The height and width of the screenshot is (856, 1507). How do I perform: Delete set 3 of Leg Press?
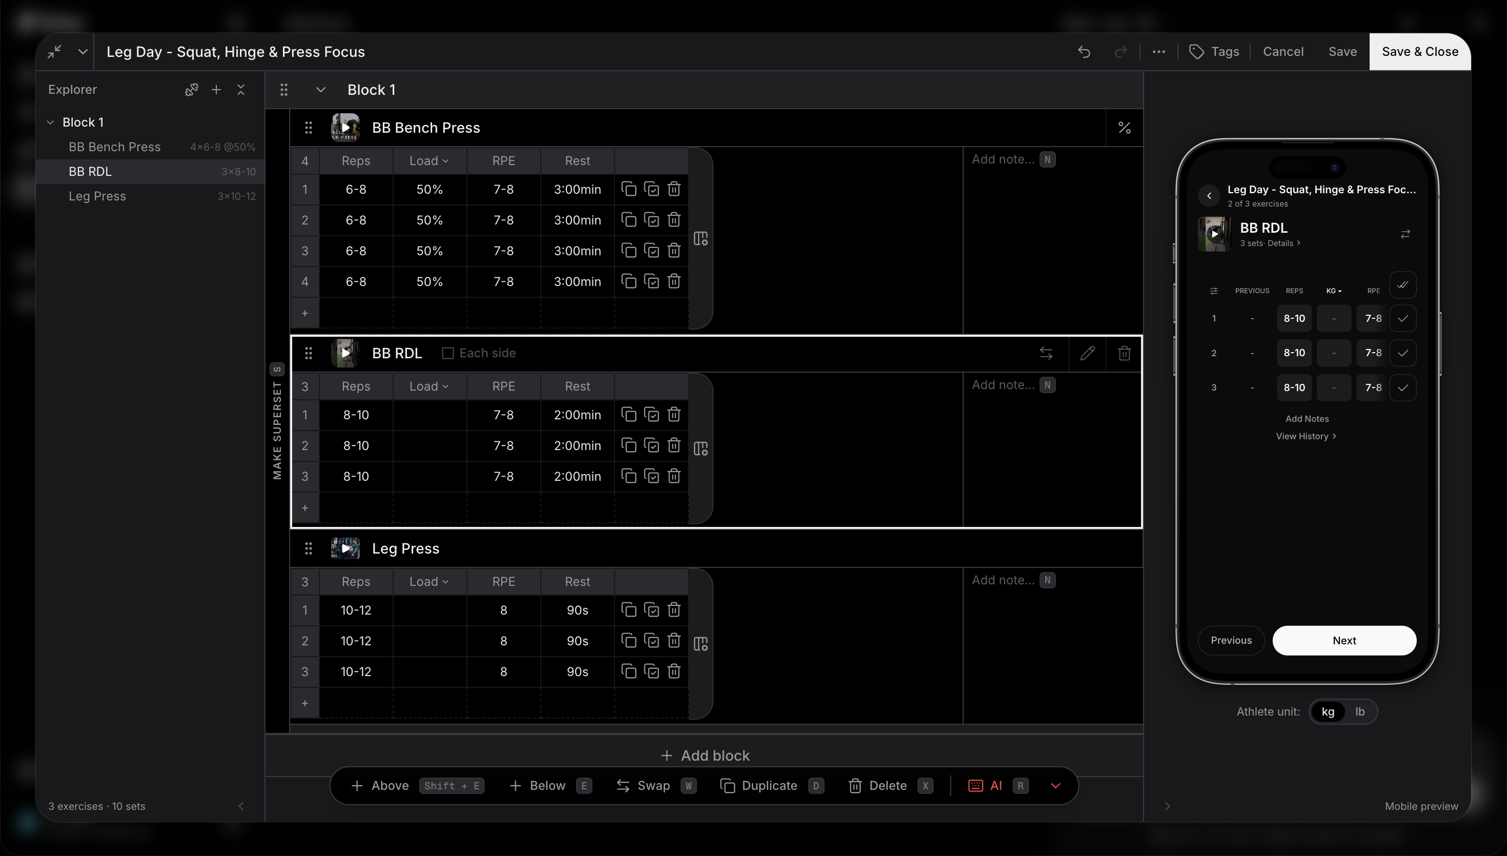tap(674, 671)
